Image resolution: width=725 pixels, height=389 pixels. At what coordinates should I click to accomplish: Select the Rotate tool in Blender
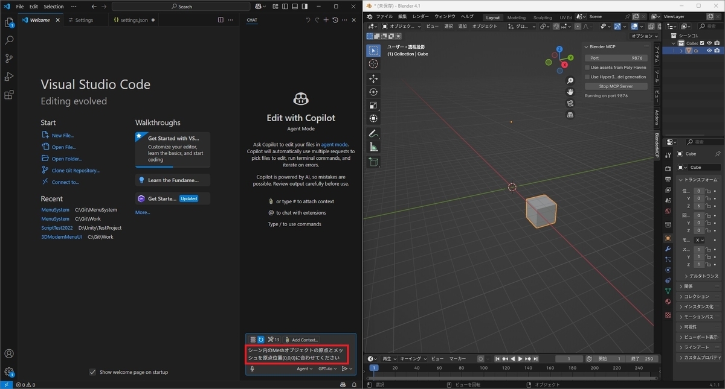(x=373, y=92)
